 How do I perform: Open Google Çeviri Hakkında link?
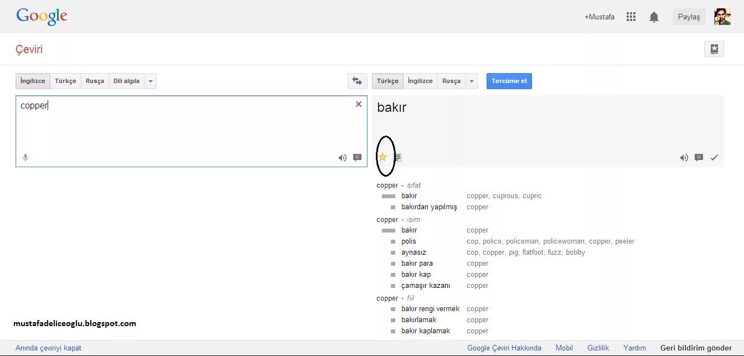504,348
